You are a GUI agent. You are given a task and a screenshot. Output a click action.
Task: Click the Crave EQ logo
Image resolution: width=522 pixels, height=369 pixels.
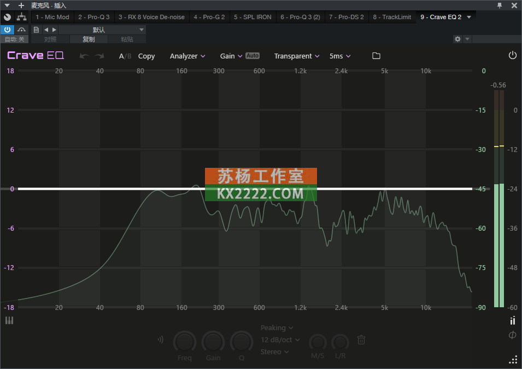click(36, 55)
